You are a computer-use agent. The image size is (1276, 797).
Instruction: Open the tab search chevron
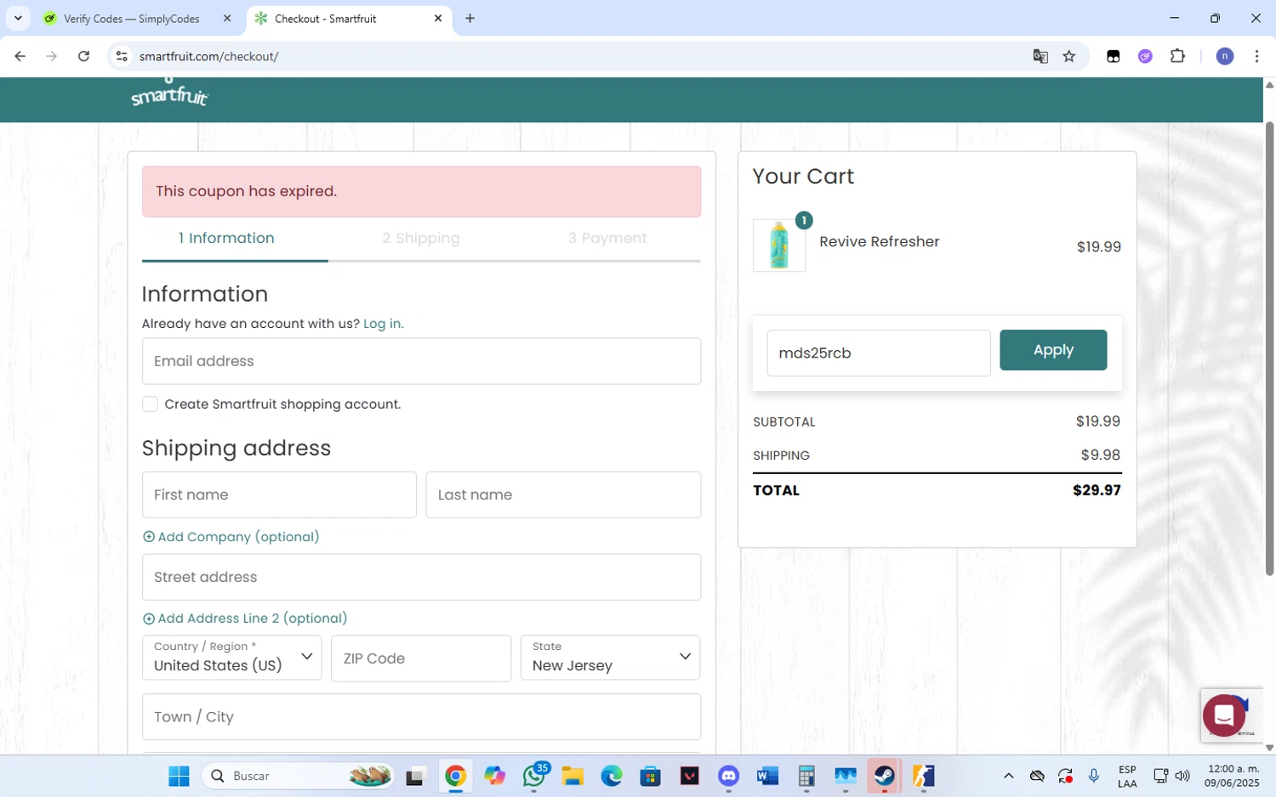pyautogui.click(x=18, y=18)
